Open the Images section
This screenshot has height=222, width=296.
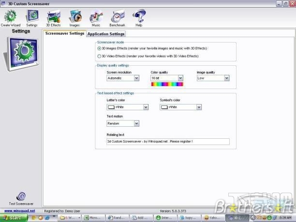75,18
